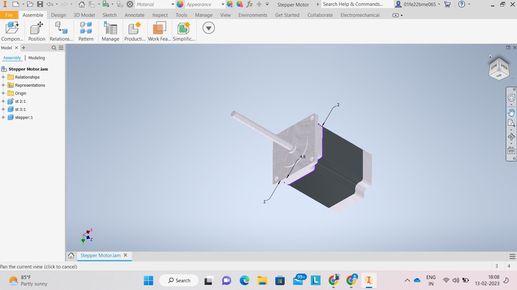
Task: Open File Explorer from taskbar
Action: tap(262, 281)
